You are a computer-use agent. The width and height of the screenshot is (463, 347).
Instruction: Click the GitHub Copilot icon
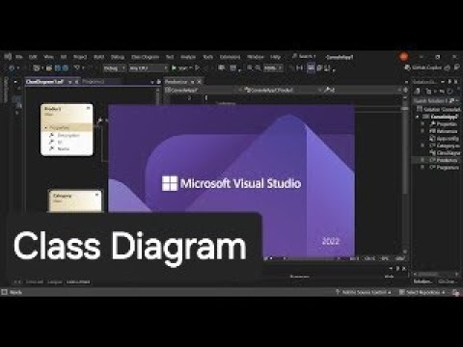coord(407,67)
